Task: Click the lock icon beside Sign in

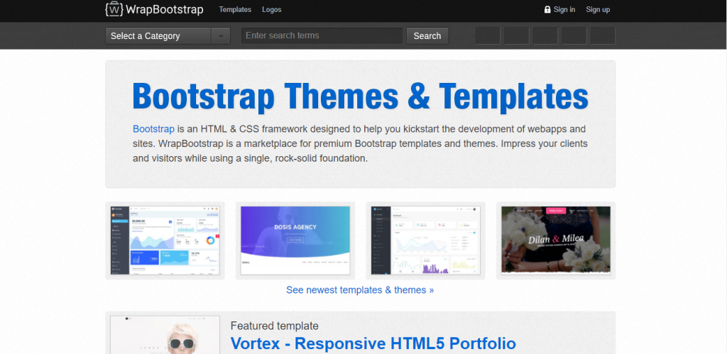Action: (547, 10)
